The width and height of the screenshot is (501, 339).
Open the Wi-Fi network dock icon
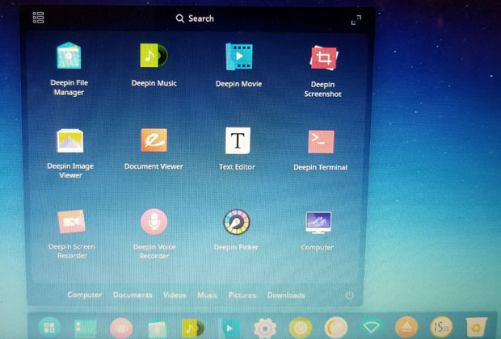coord(371,327)
